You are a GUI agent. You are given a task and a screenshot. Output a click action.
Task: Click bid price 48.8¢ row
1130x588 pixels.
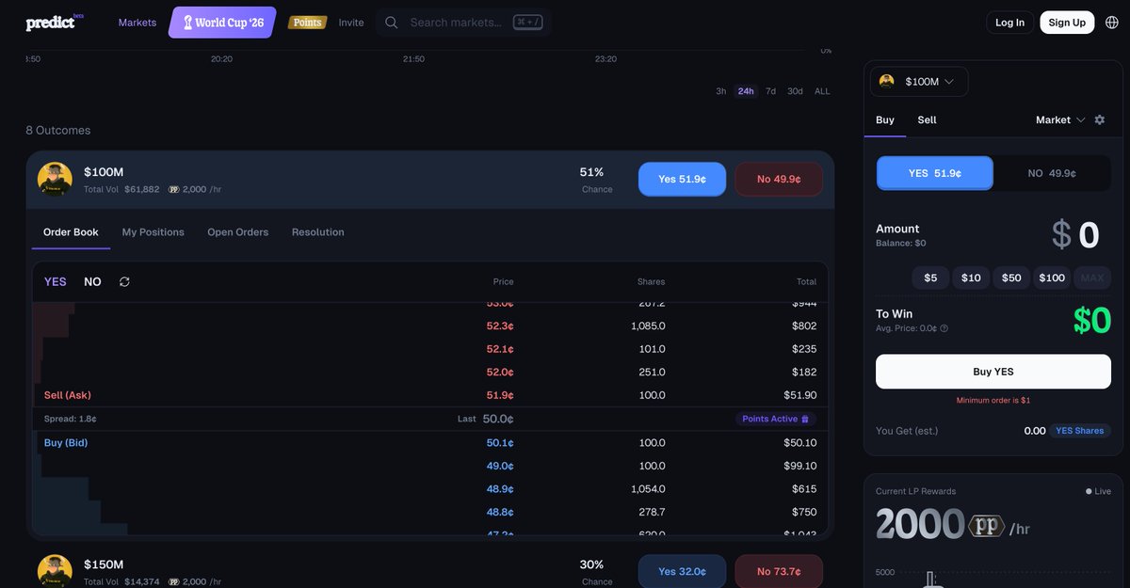pos(430,512)
